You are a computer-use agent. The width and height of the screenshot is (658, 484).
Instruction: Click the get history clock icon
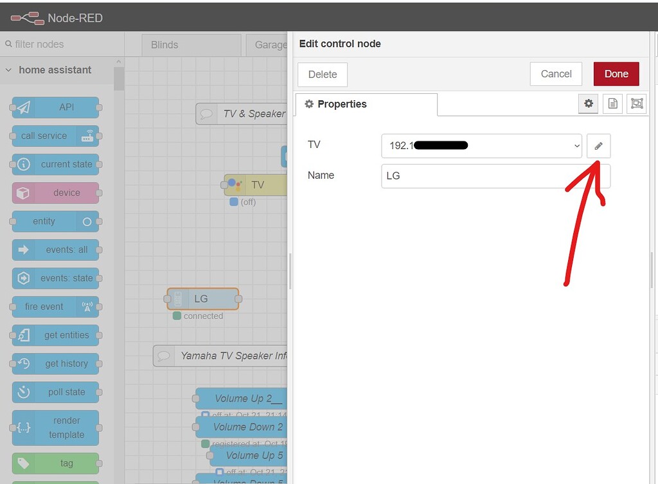(24, 364)
